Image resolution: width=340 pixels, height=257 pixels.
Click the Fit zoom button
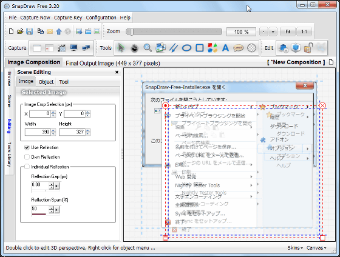pos(288,32)
